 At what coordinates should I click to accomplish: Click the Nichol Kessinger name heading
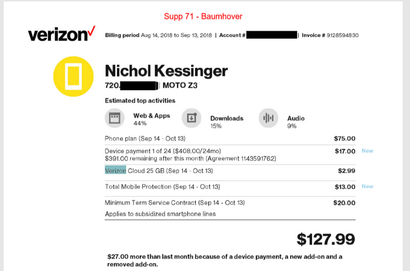(x=166, y=71)
